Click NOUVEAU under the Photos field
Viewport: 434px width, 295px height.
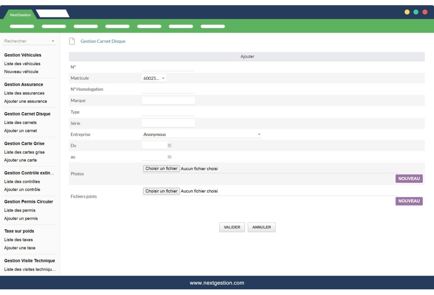[409, 178]
